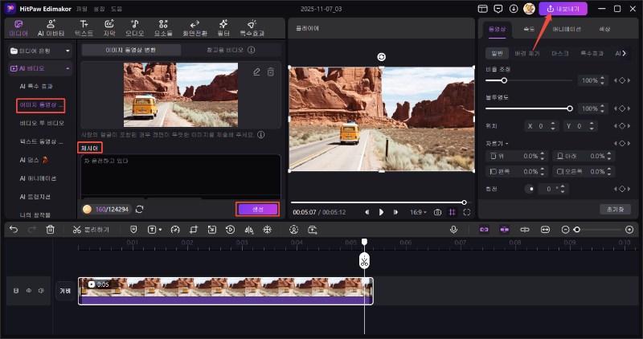Open the Filters sparkle panel
643x339 pixels.
pos(223,28)
